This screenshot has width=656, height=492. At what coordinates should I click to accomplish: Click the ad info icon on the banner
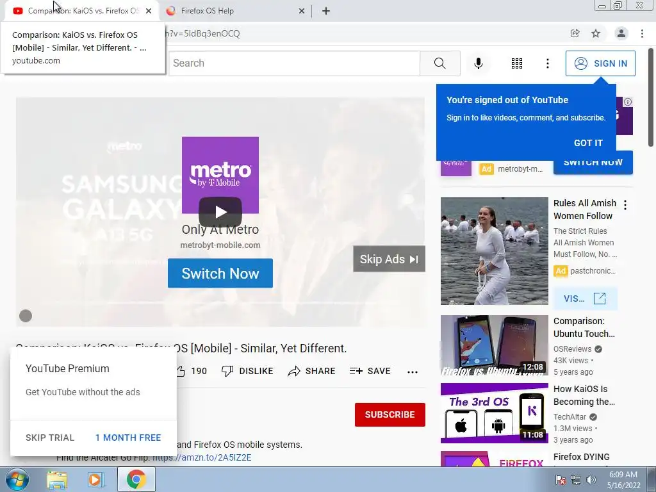(x=628, y=102)
